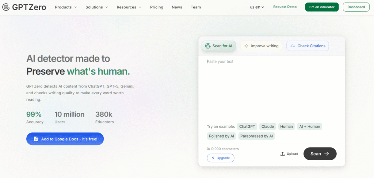Open the Resources dropdown menu
Image resolution: width=374 pixels, height=178 pixels.
coord(129,7)
